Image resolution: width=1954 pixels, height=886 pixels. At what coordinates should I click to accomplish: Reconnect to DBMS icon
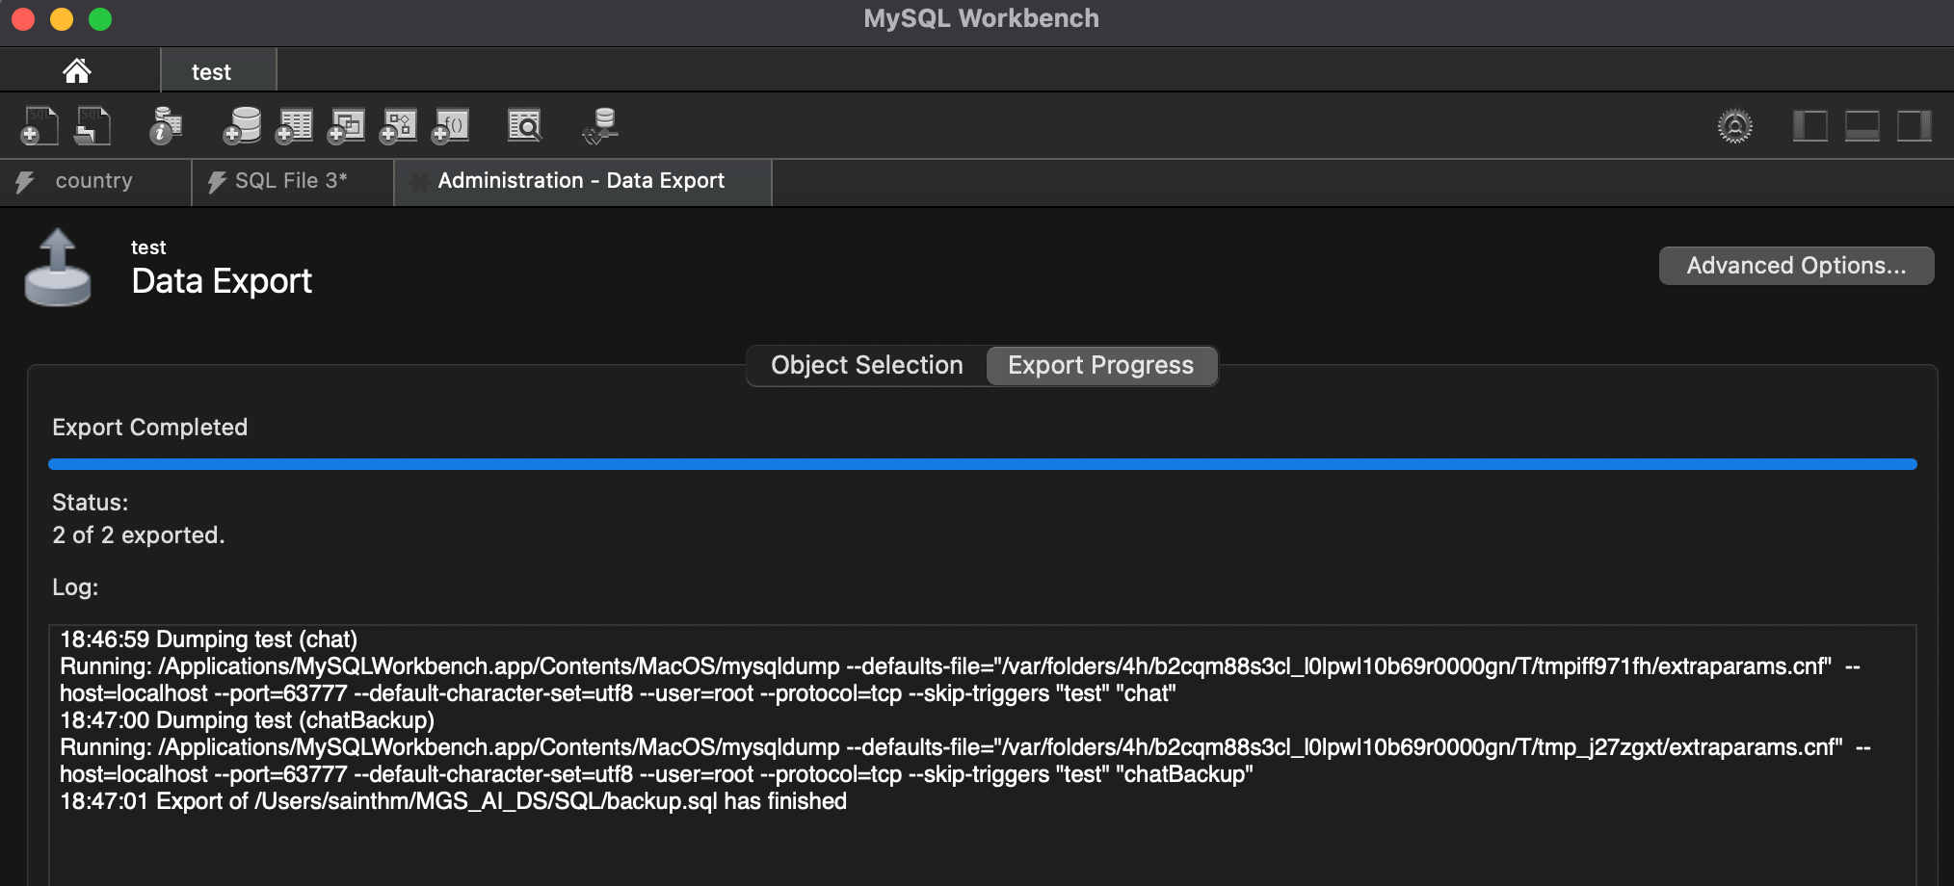(600, 126)
